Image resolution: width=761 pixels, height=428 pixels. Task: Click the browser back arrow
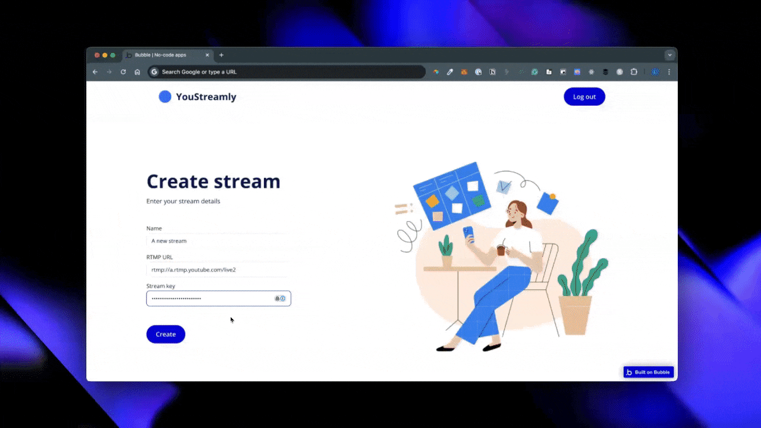point(95,72)
